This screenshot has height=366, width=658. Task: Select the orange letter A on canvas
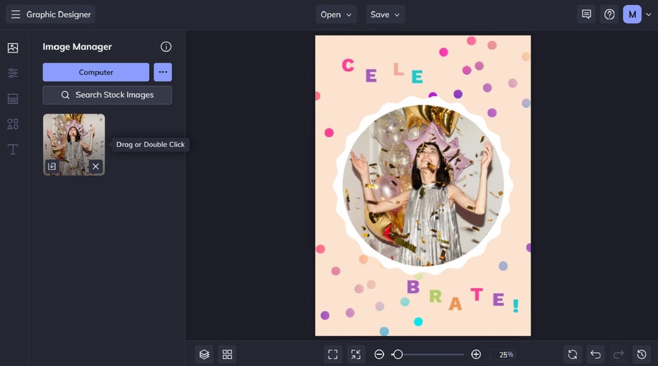(x=455, y=303)
